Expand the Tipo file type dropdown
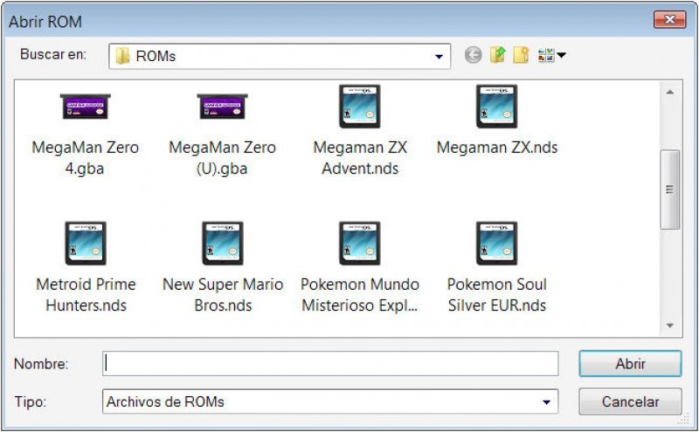This screenshot has height=432, width=699. point(546,402)
